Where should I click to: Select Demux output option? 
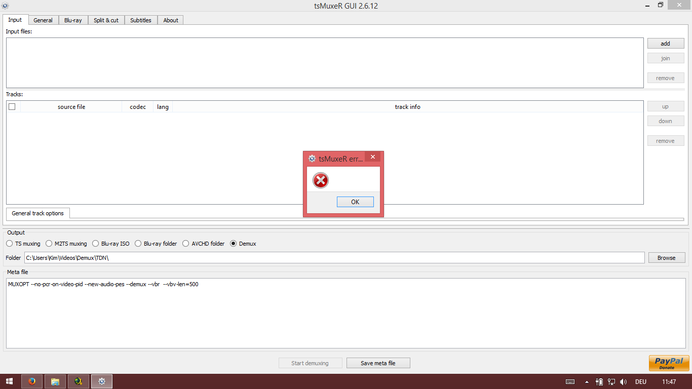[243, 244]
